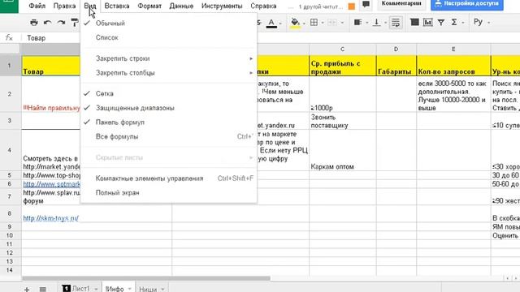Add a new sheet with plus button
Viewport: 520px width, 292px height.
pos(27,290)
